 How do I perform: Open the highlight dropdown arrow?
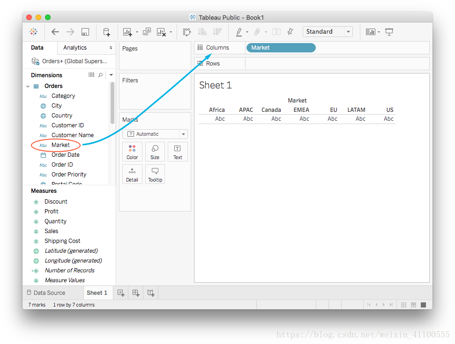(x=247, y=32)
